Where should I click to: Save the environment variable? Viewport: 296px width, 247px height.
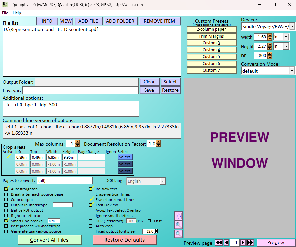149,90
